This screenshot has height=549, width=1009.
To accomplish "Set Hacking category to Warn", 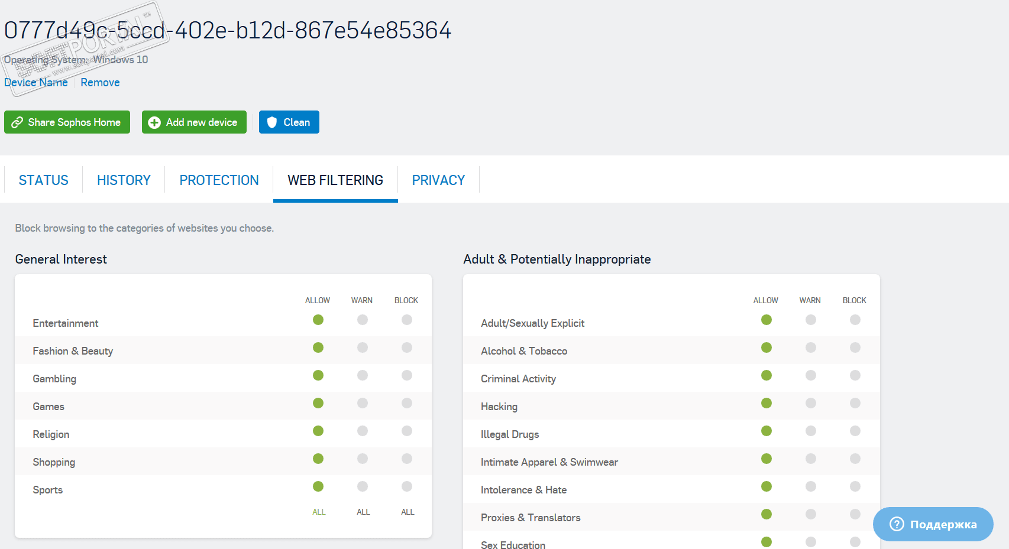I will tap(811, 403).
